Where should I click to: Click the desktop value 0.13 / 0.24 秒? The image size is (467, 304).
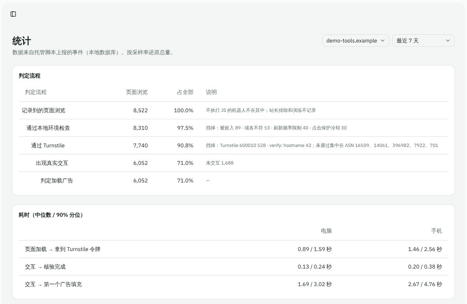tap(315, 267)
